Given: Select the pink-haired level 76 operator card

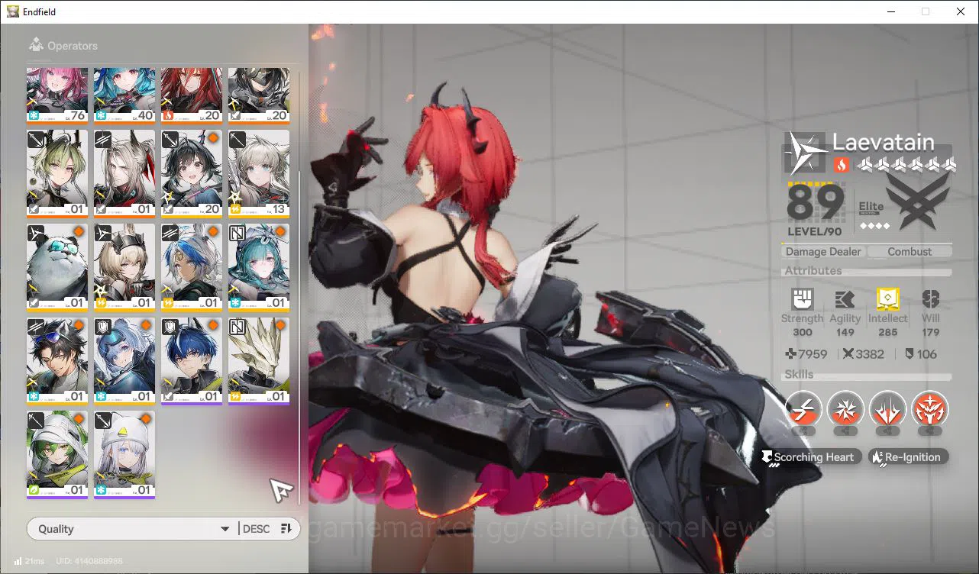Looking at the screenshot, I should tap(57, 95).
